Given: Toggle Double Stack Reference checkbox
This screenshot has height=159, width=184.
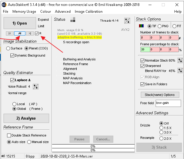Looking at the screenshot, I should point(9,135).
